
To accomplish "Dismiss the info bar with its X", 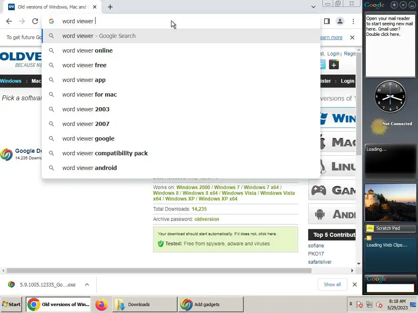I will (352, 37).
